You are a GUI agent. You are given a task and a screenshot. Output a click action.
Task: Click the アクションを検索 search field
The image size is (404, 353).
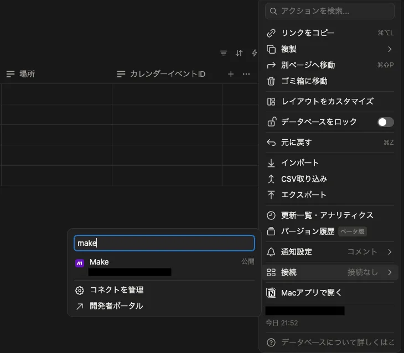point(330,11)
